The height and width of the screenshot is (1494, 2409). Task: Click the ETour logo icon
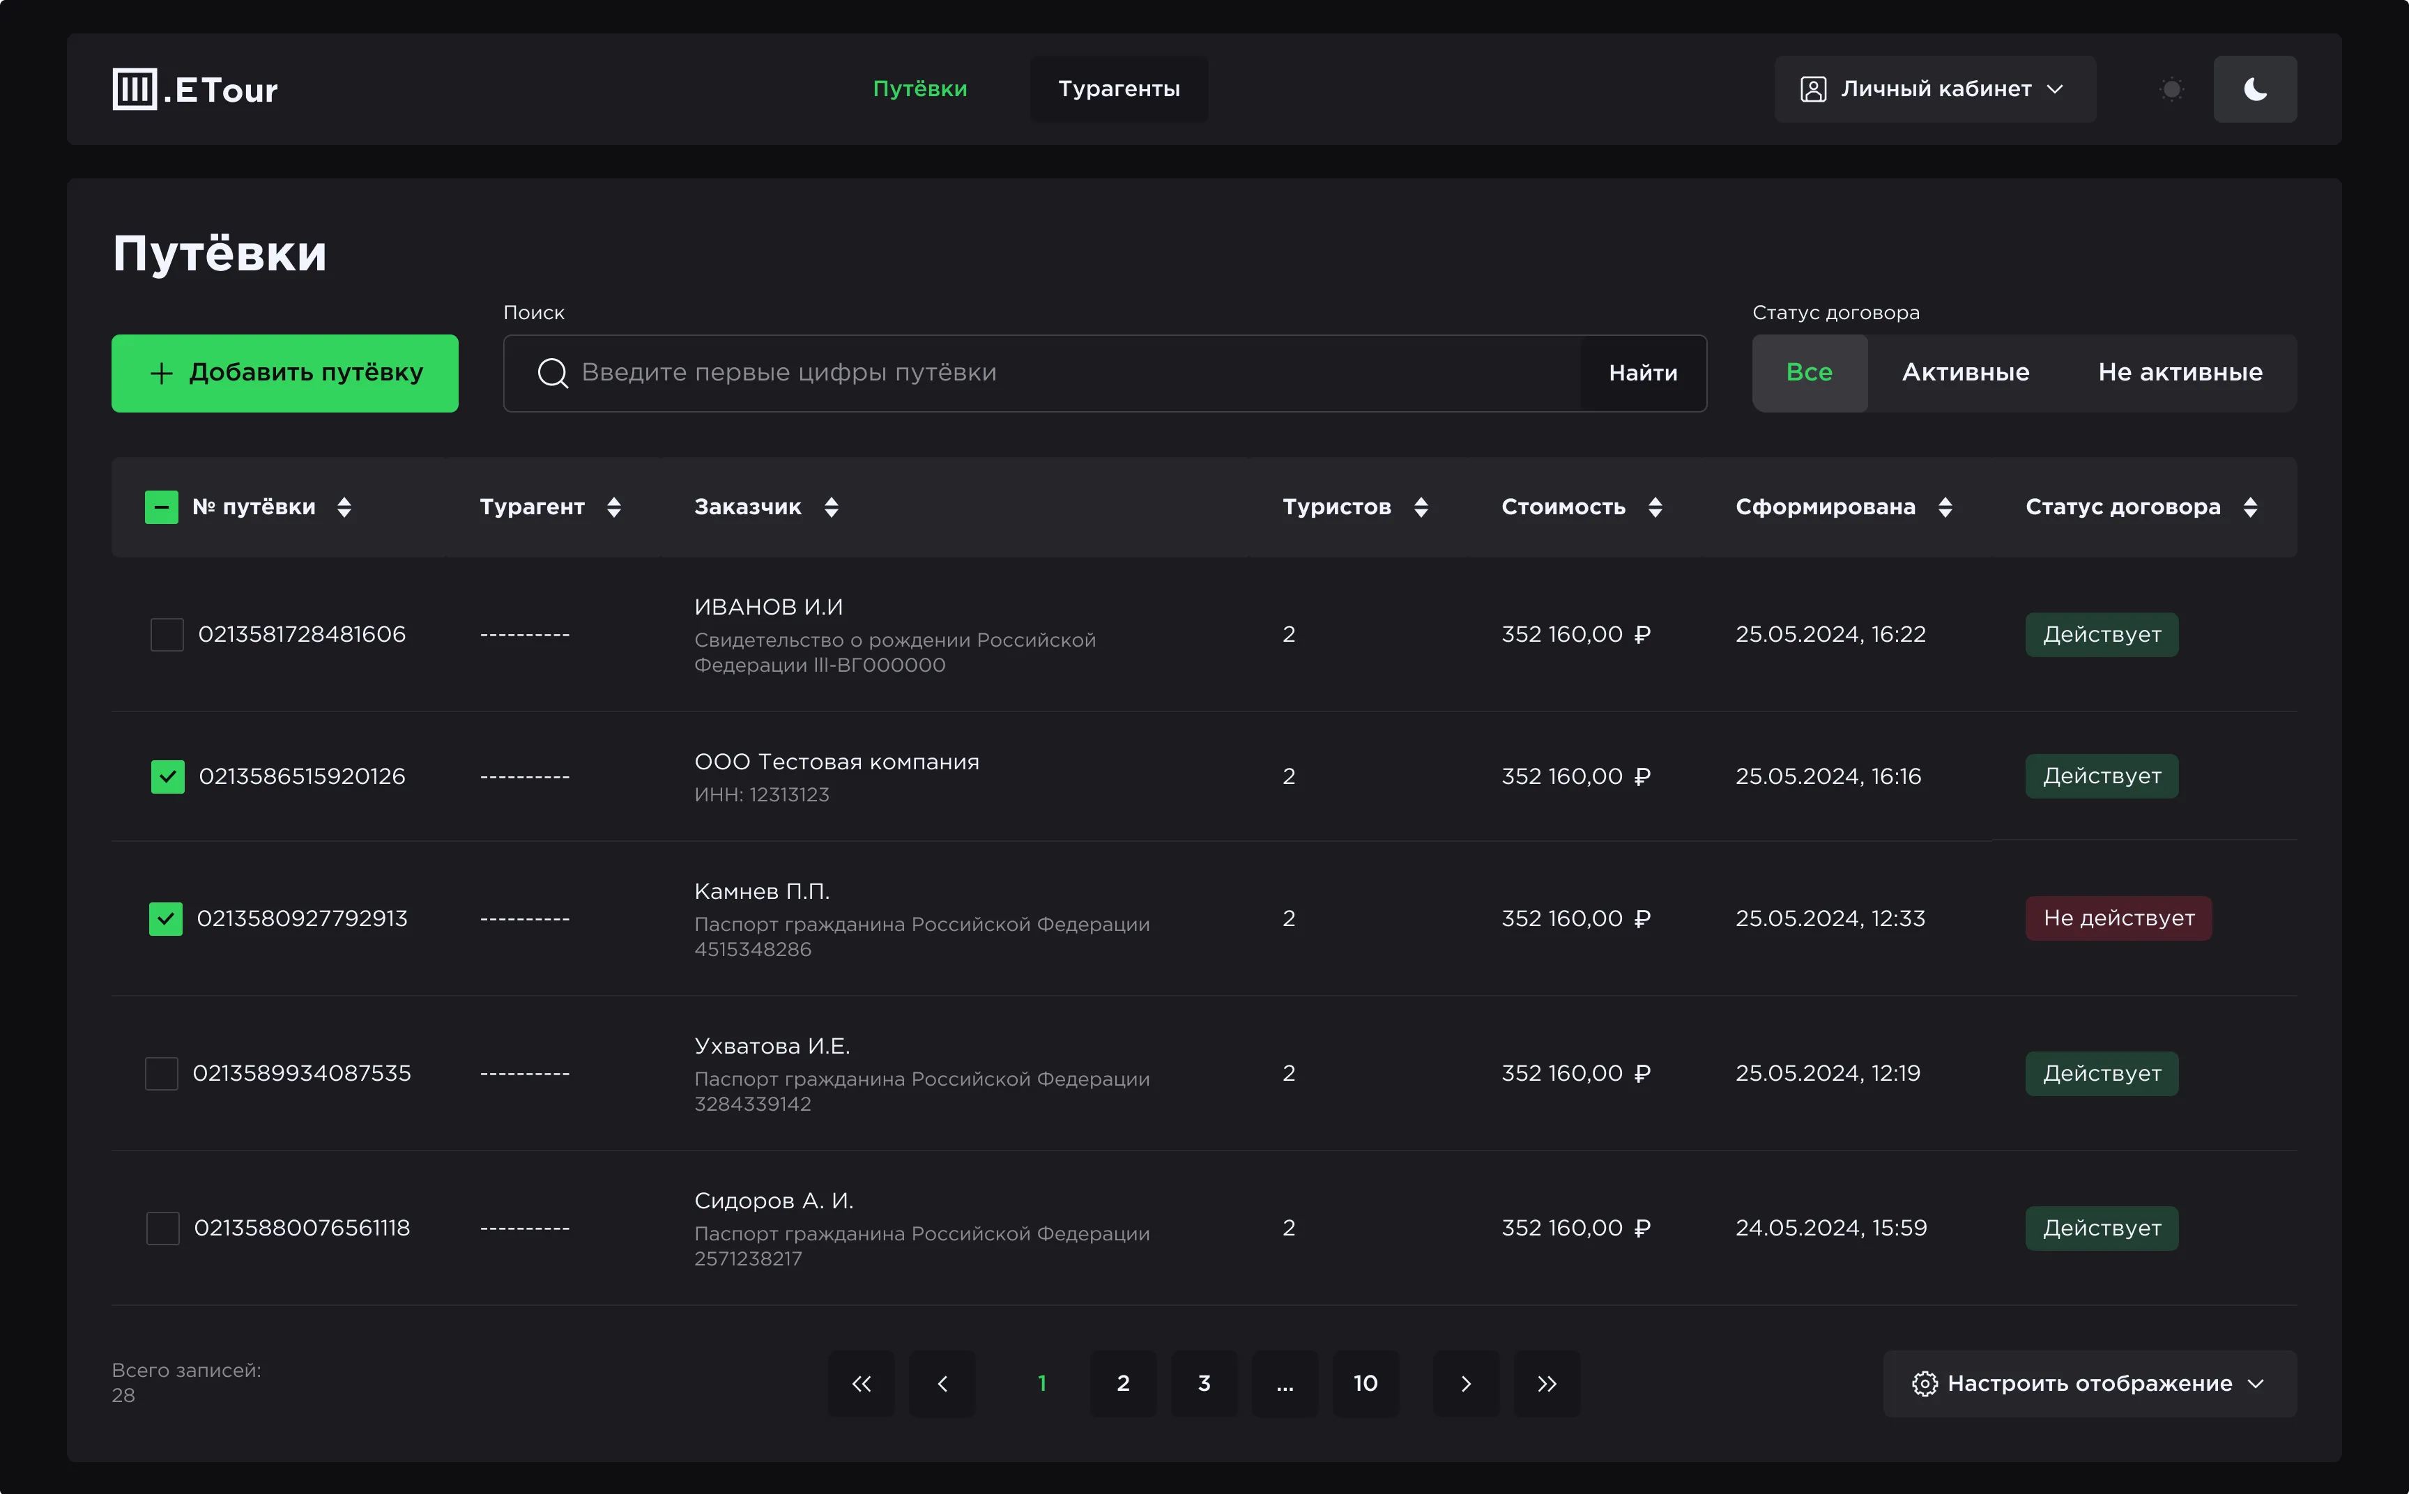(135, 89)
